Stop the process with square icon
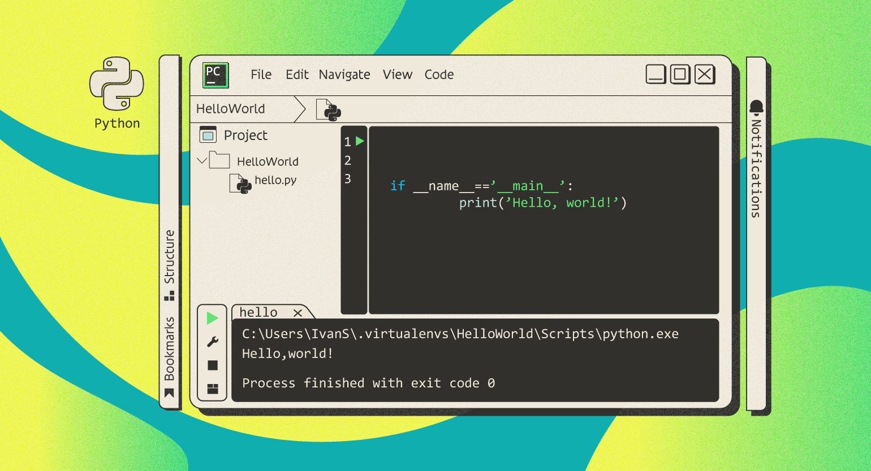The width and height of the screenshot is (871, 471). click(213, 365)
